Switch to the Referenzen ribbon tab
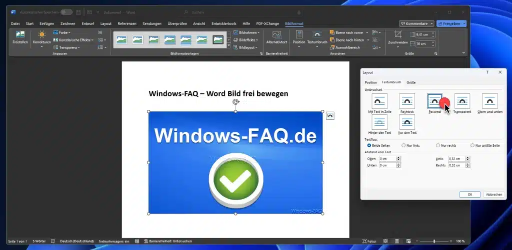The width and height of the screenshot is (512, 250). [127, 24]
